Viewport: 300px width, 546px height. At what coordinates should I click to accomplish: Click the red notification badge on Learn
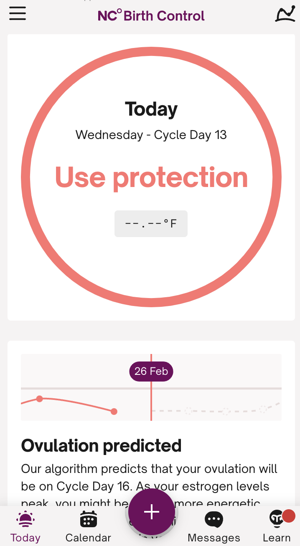tap(289, 516)
